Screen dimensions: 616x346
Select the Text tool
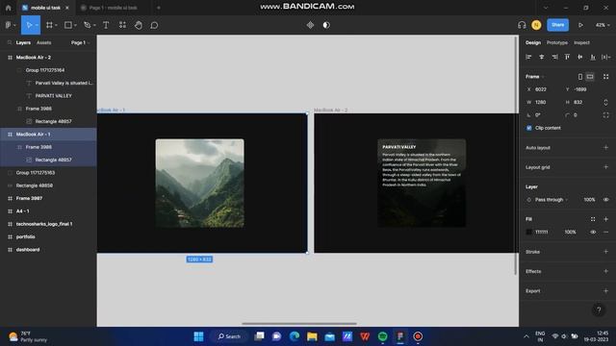pyautogui.click(x=106, y=25)
